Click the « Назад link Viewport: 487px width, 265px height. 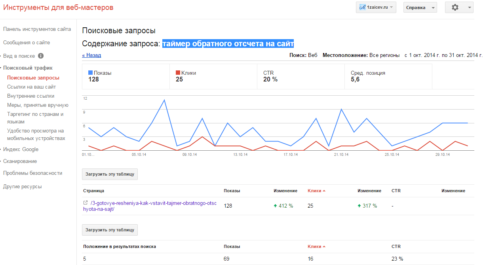click(x=91, y=55)
